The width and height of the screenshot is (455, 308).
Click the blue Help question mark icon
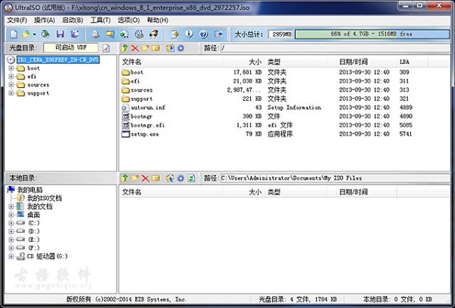point(204,34)
